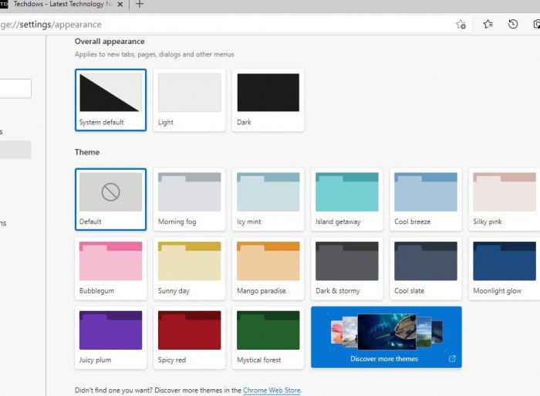The image size is (540, 396).
Task: Select the Moonlight glow theme
Action: coord(504,268)
